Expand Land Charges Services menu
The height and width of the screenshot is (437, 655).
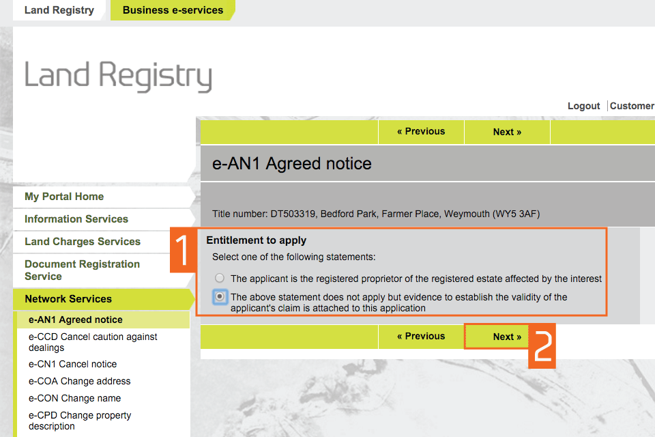pyautogui.click(x=83, y=242)
